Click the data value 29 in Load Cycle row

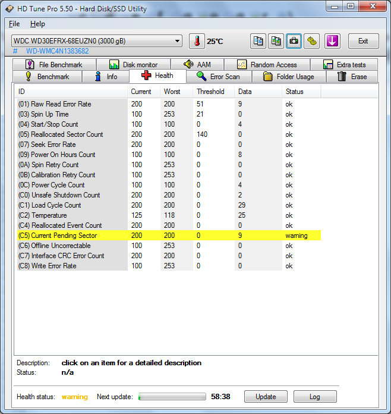(242, 205)
